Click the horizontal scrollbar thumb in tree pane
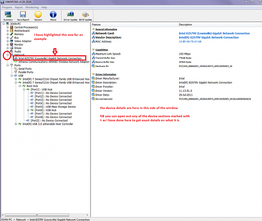262x221 pixels. [x=37, y=215]
